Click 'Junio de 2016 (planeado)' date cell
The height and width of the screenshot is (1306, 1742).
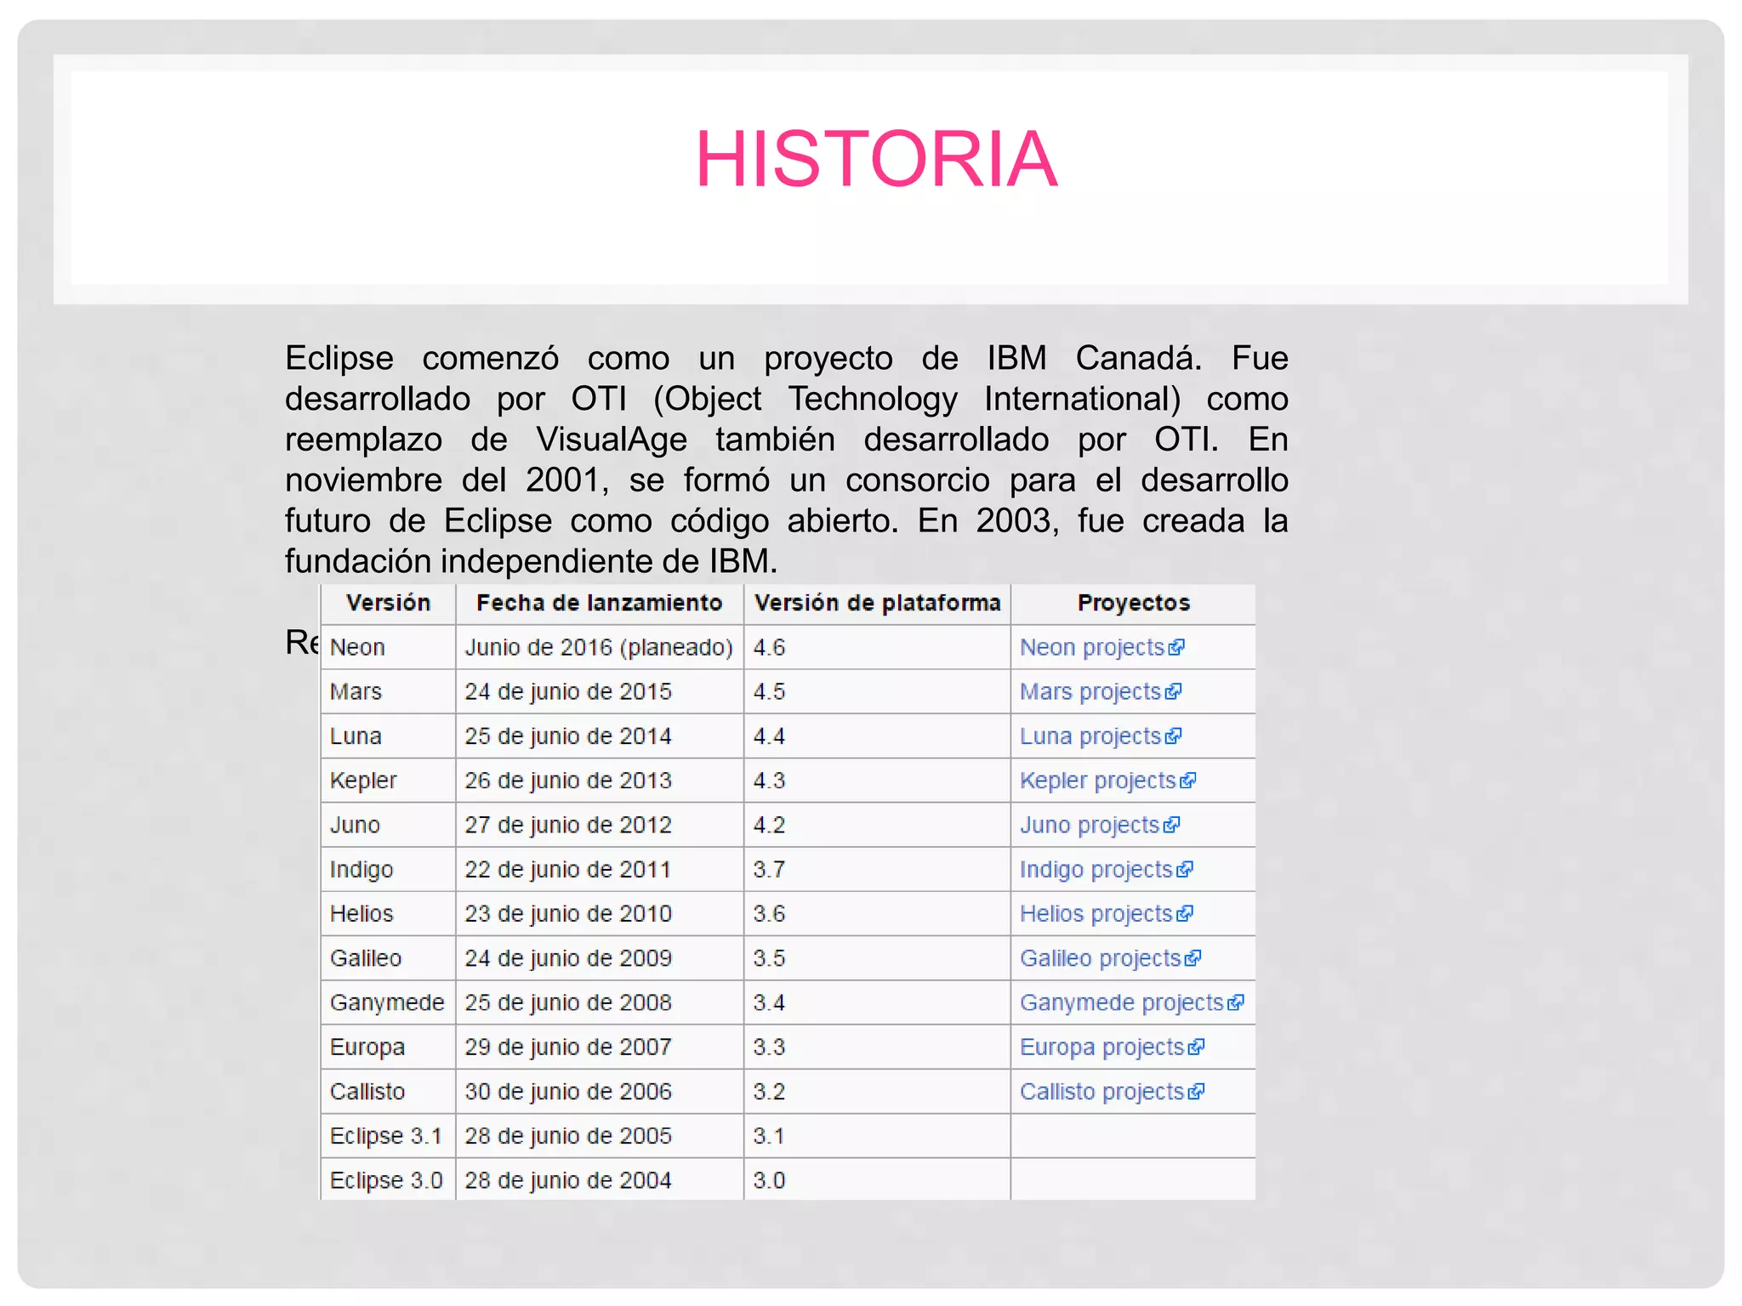pyautogui.click(x=600, y=648)
